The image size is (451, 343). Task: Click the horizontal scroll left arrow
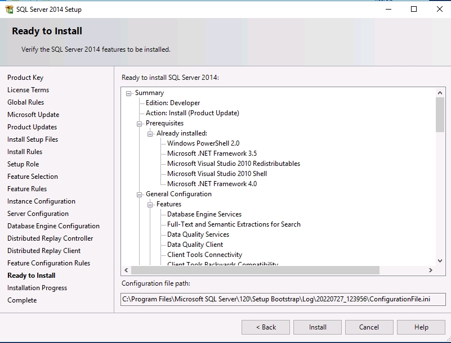(126, 270)
